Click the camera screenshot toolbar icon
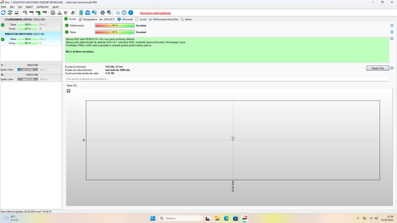Image resolution: width=397 pixels, height=223 pixels. [x=118, y=13]
